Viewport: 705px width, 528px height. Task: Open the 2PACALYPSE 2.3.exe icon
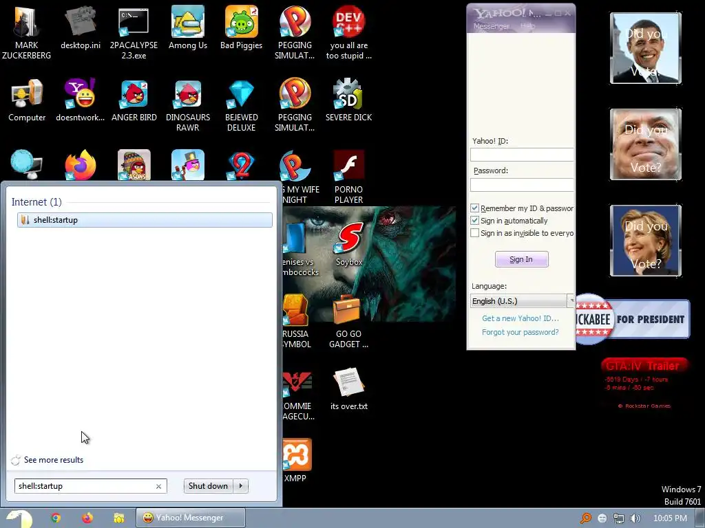pos(134,32)
